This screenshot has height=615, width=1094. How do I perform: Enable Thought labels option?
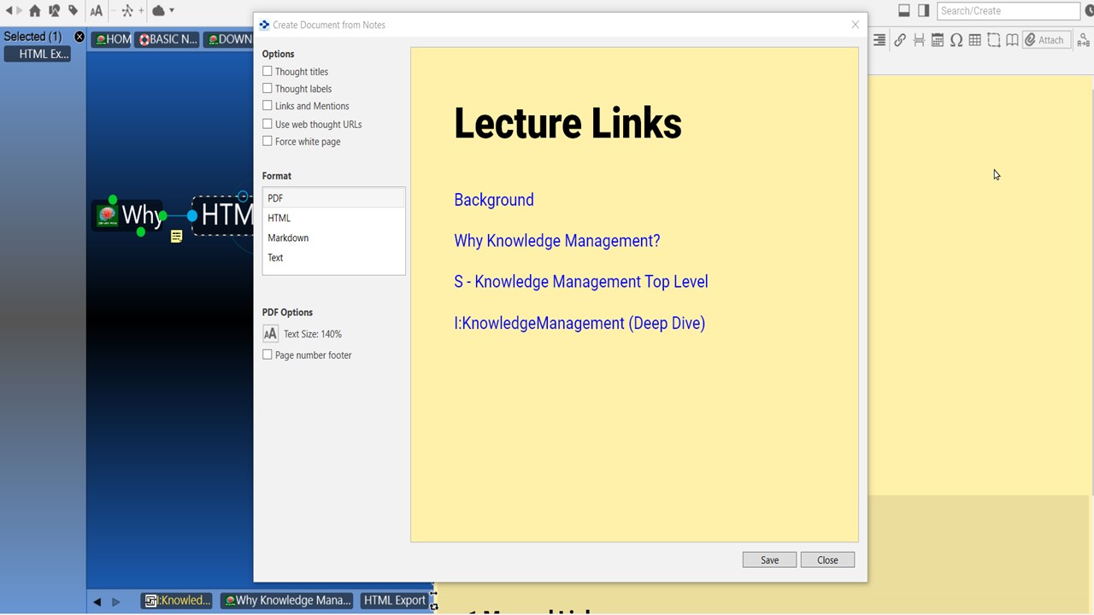pyautogui.click(x=268, y=89)
